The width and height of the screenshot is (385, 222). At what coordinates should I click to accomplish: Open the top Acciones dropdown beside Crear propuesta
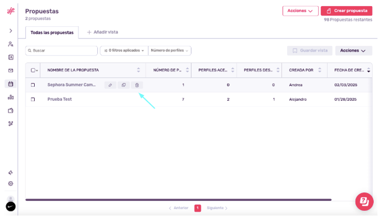(x=301, y=11)
